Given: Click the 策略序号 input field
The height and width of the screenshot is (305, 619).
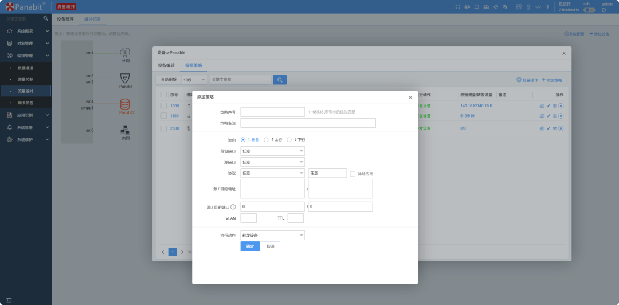Looking at the screenshot, I should tap(272, 112).
